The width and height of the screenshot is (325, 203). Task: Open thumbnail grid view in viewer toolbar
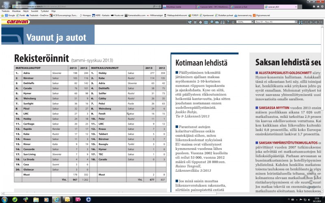point(206,22)
